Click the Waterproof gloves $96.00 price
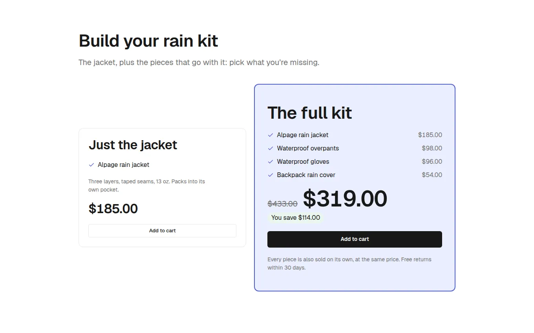This screenshot has height=333, width=534. [x=432, y=162]
